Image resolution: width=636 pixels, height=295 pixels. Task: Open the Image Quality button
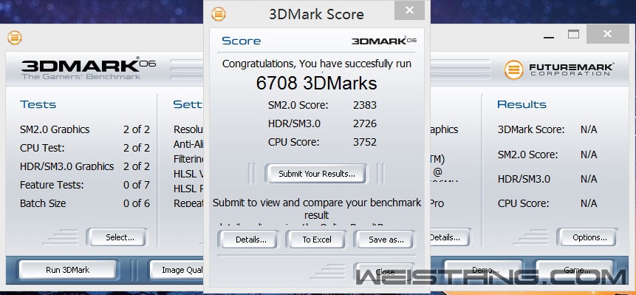click(177, 270)
